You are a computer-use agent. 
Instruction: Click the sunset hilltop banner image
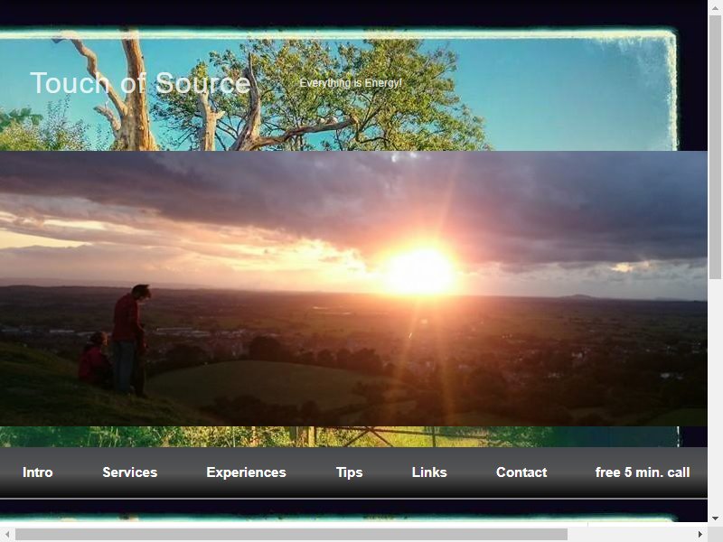click(353, 288)
